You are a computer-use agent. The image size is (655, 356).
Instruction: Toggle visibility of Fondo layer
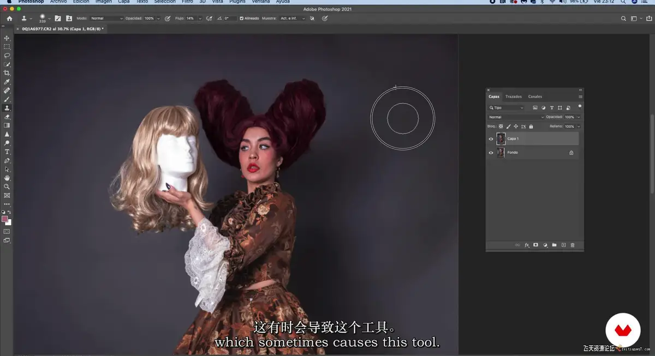(491, 153)
